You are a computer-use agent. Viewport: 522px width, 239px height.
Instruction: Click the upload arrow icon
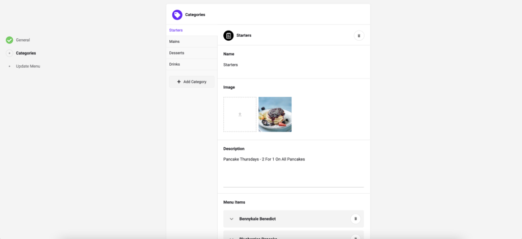tap(240, 115)
